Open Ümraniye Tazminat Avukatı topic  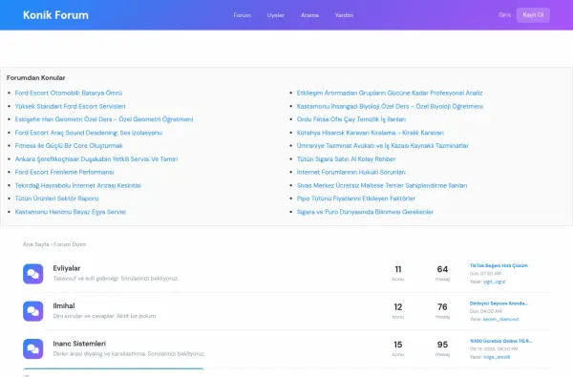pos(383,146)
